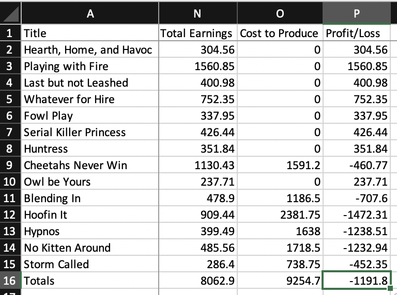Screen dimensions: 397x295
Task: Select the Last but not Leashed cell
Action: coord(90,83)
